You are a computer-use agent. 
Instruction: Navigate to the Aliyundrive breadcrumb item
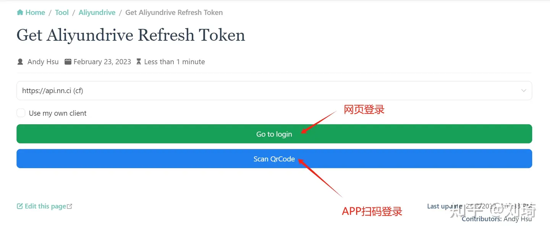click(x=97, y=13)
